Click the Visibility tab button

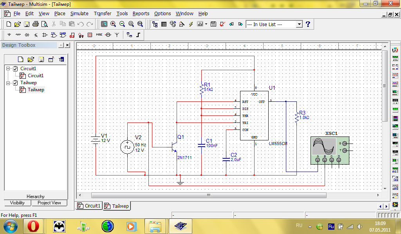tap(17, 203)
